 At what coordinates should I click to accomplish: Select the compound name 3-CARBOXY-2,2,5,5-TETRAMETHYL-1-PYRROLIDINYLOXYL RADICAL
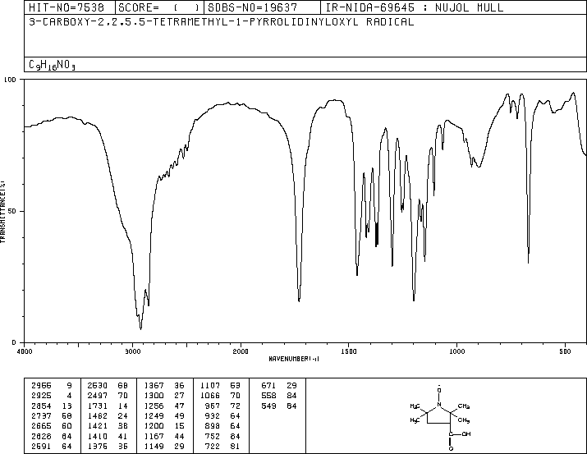(x=221, y=21)
